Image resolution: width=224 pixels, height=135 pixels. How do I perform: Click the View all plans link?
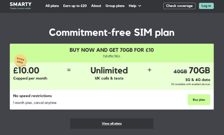[112, 123]
